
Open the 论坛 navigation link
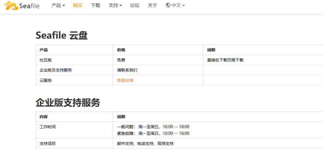[x=134, y=5]
